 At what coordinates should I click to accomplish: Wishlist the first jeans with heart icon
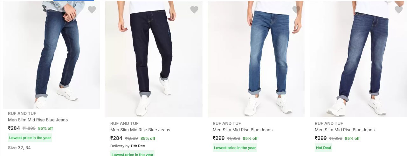pos(92,10)
